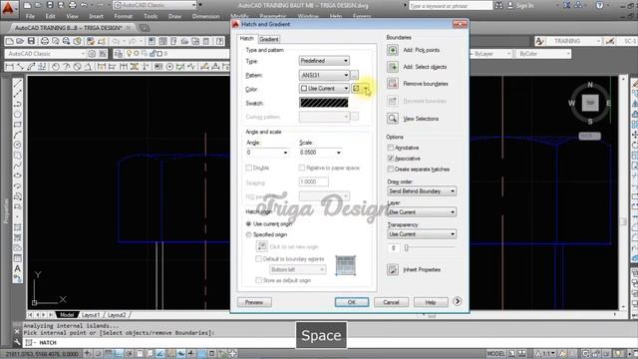Open Transparency Use Current dropdown
Screen dimensions: 638x359
tap(422, 234)
